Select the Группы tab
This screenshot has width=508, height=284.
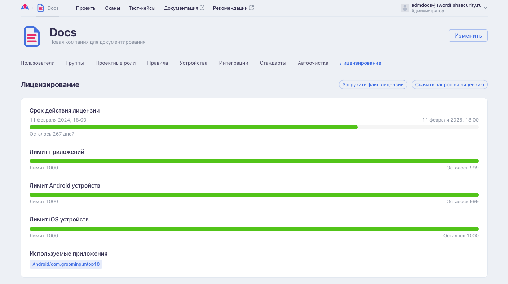point(75,63)
